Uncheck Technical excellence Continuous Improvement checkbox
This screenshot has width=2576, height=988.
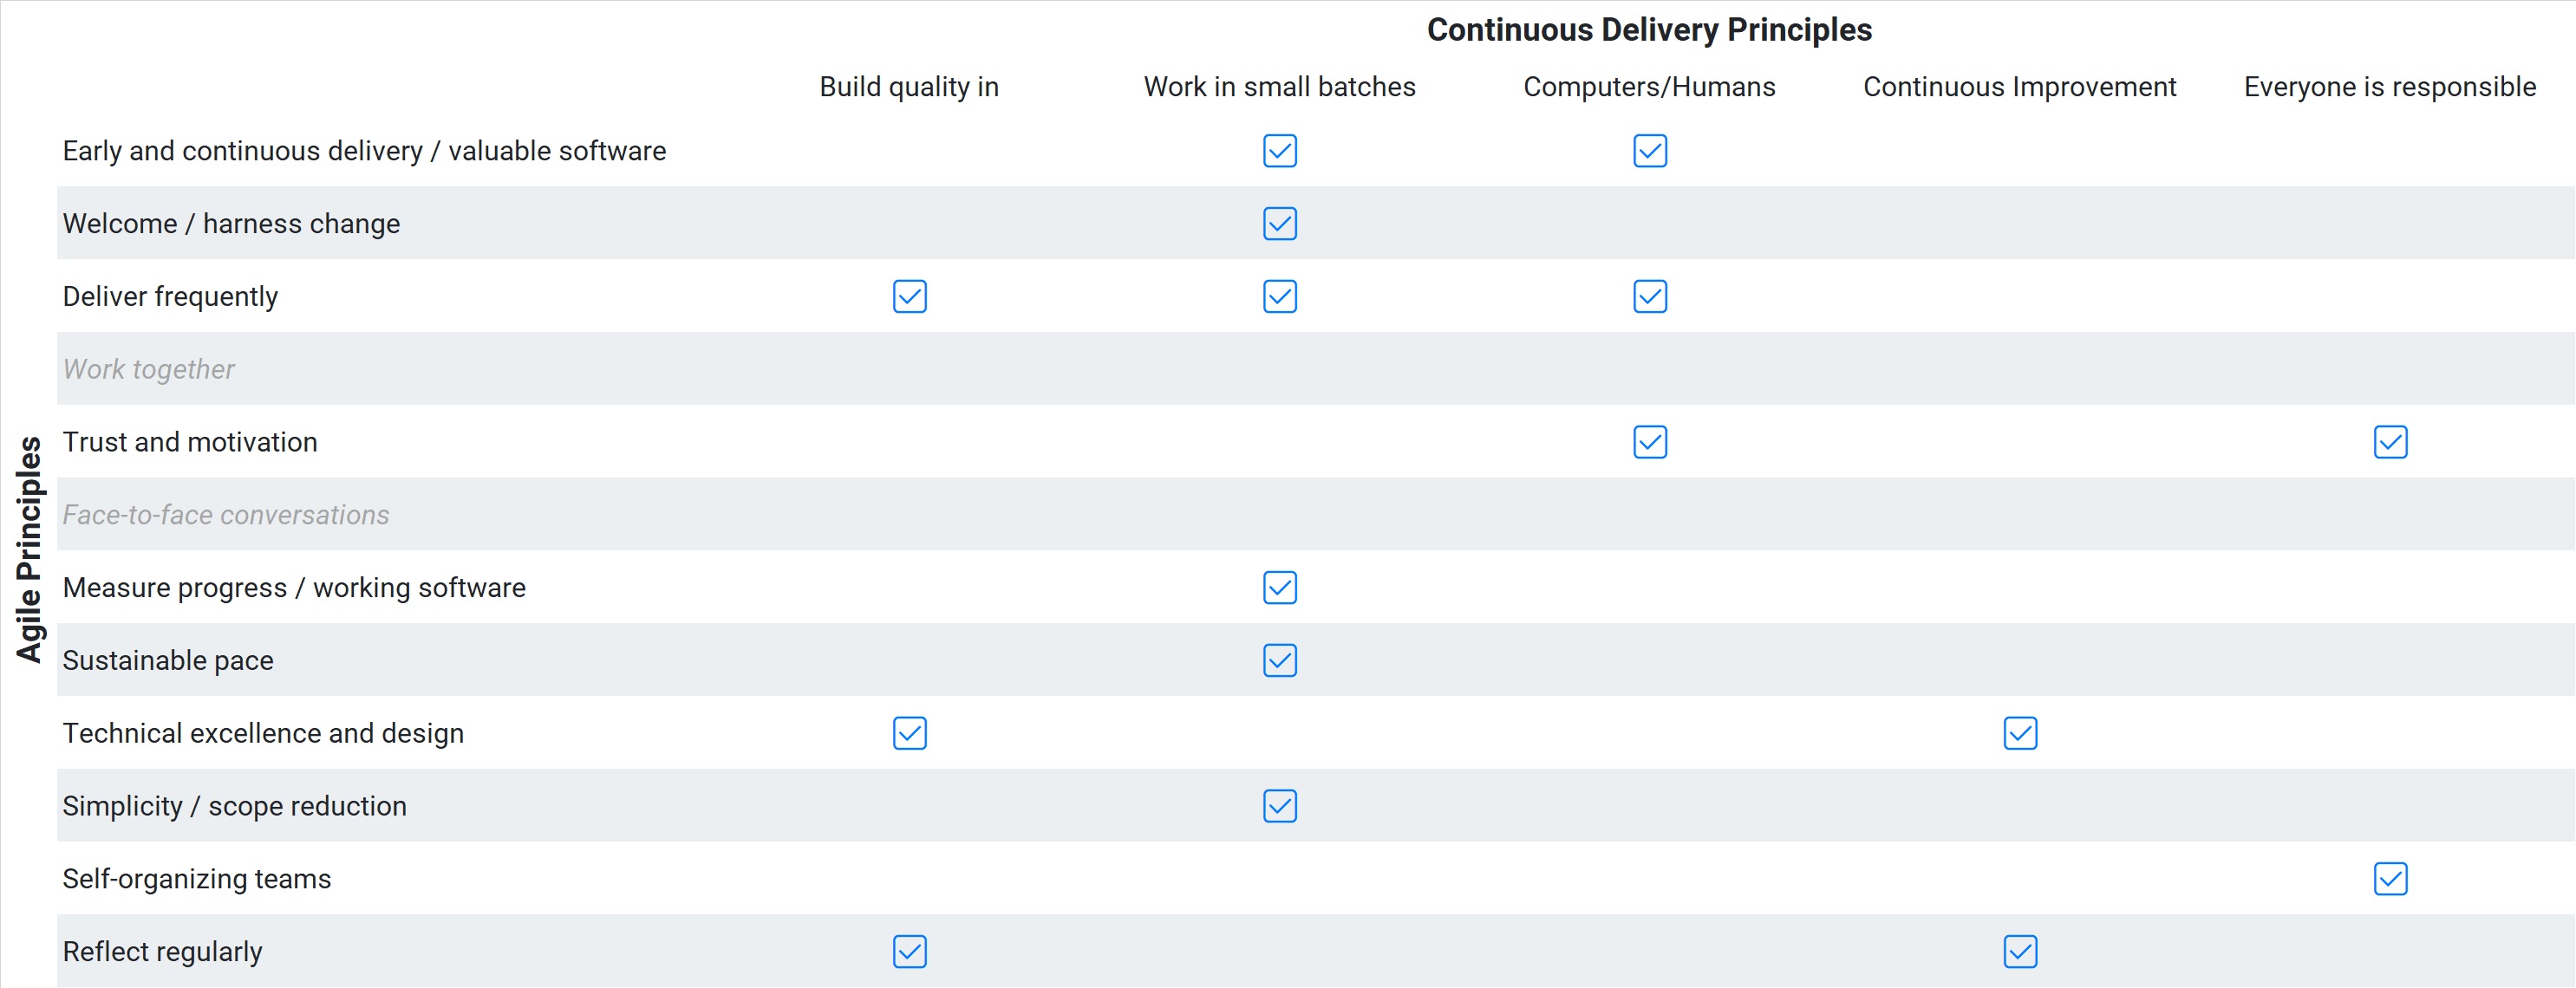pyautogui.click(x=2021, y=734)
